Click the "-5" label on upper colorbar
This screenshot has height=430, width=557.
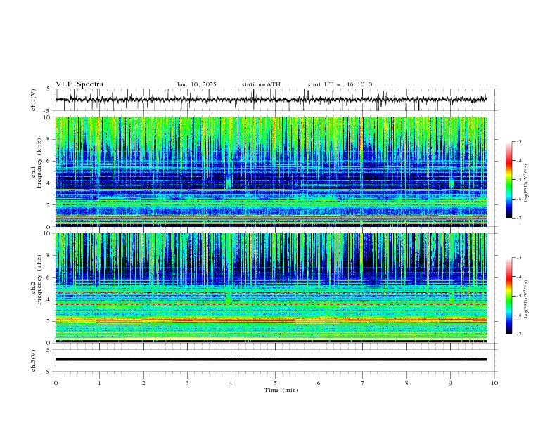pos(518,180)
